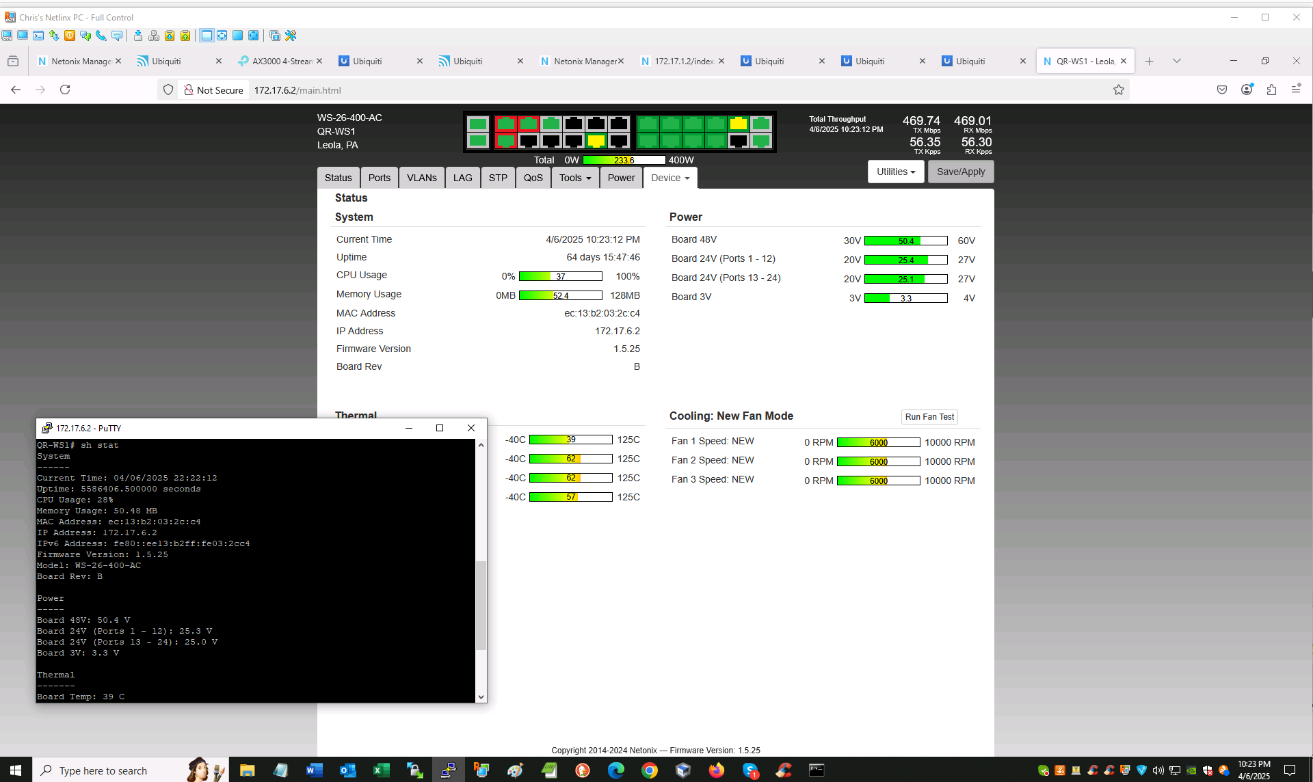The height and width of the screenshot is (782, 1313).
Task: Click the Run Fan Test button
Action: [x=929, y=417]
